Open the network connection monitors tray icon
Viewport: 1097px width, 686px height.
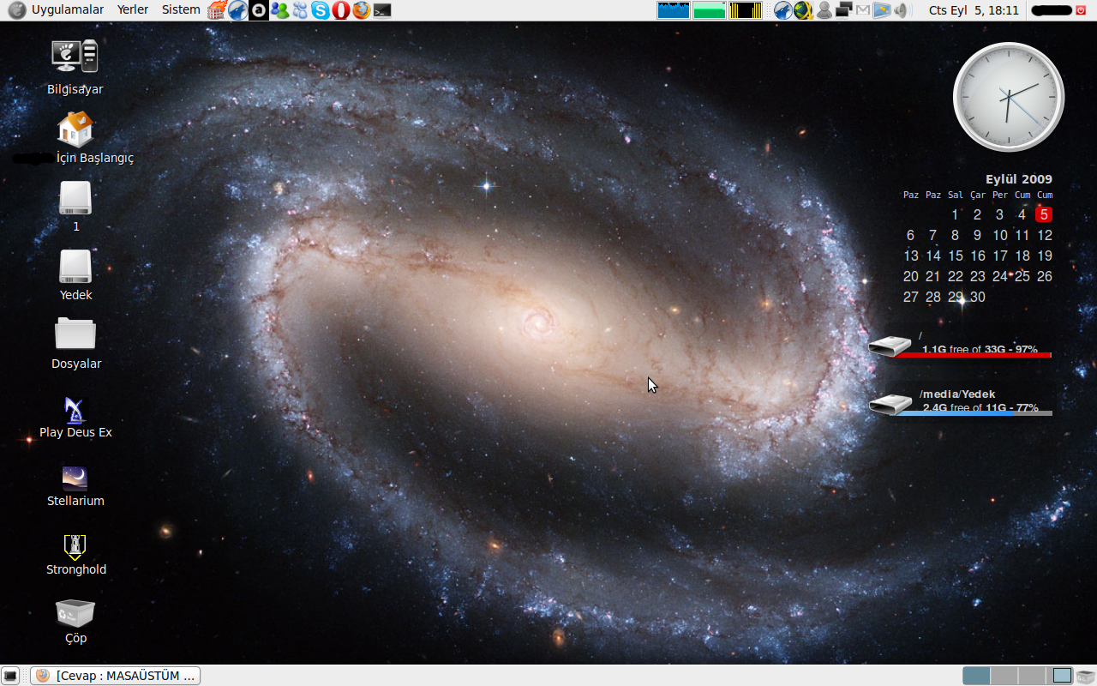click(844, 10)
